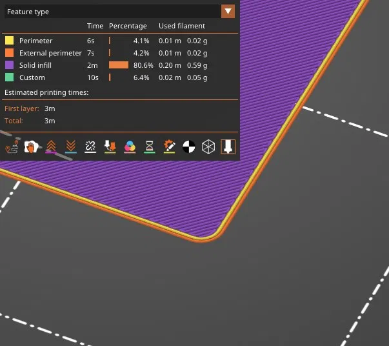389x346 pixels.
Task: Toggle center of gravity marker icon
Action: click(x=189, y=147)
